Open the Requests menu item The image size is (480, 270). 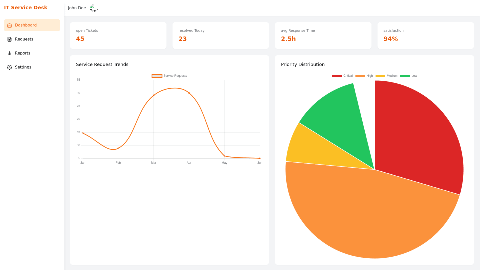(x=24, y=39)
